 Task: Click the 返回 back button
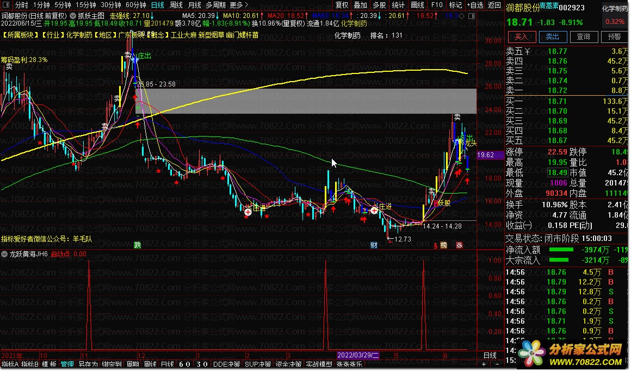click(494, 5)
